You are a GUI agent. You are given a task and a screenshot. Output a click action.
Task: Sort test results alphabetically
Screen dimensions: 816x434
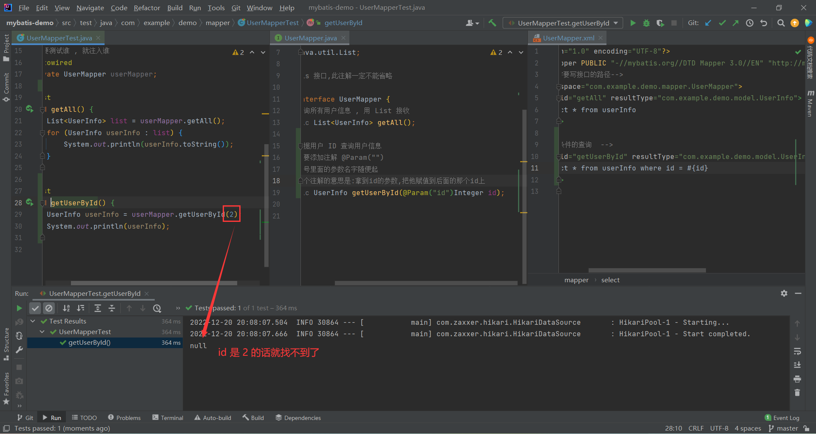(66, 308)
